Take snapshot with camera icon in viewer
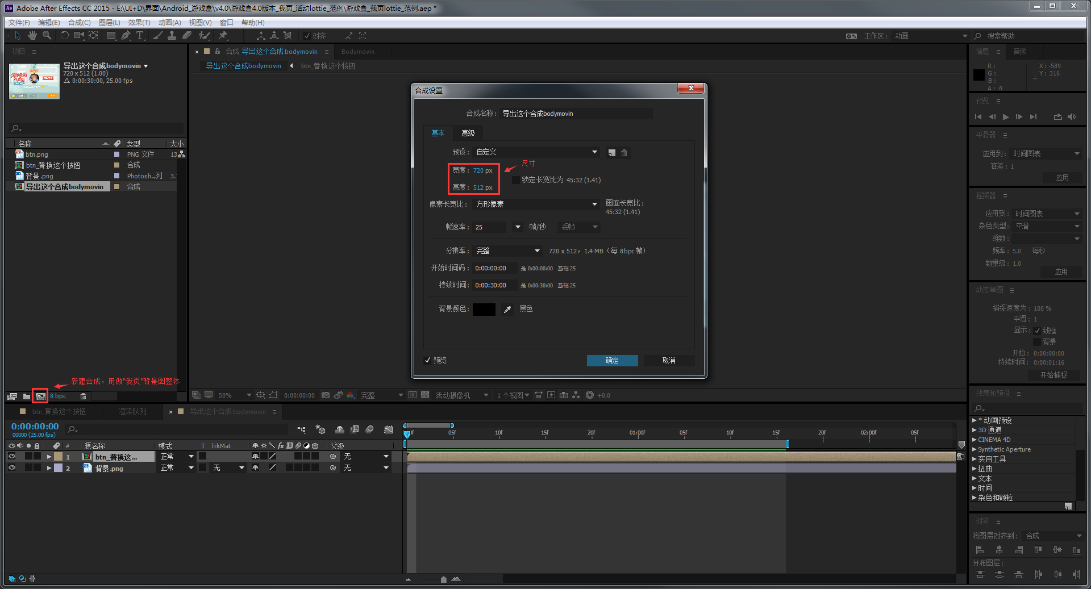1091x589 pixels. coord(326,395)
